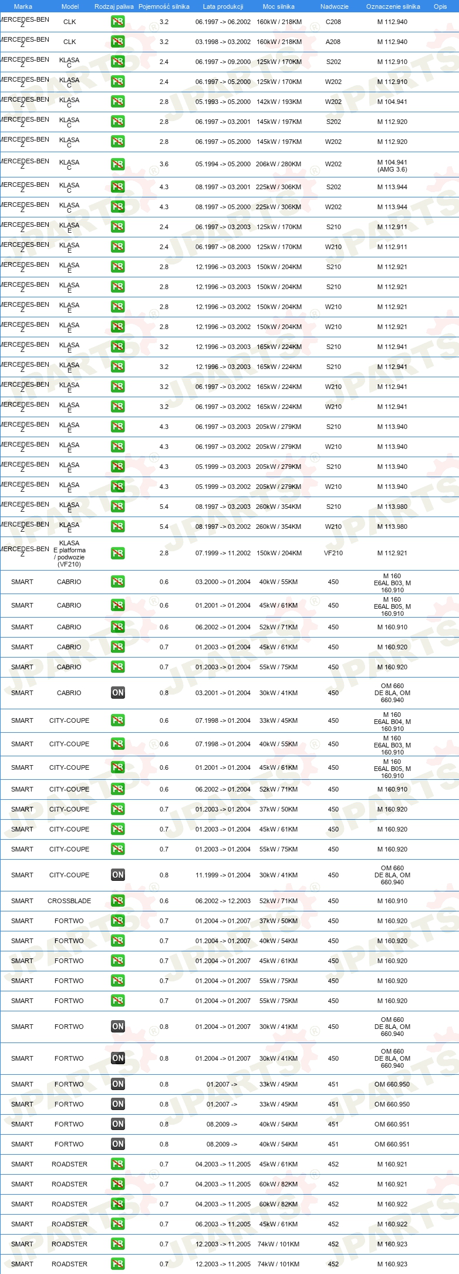Screen dimensions: 459x1274
Task: Click the petrol icon in the Crossblade row
Action: click(x=117, y=901)
